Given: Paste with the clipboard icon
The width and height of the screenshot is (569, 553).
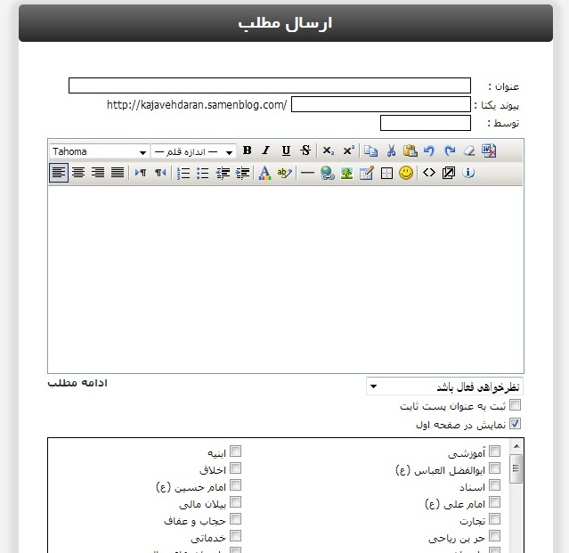Looking at the screenshot, I should click(x=410, y=150).
